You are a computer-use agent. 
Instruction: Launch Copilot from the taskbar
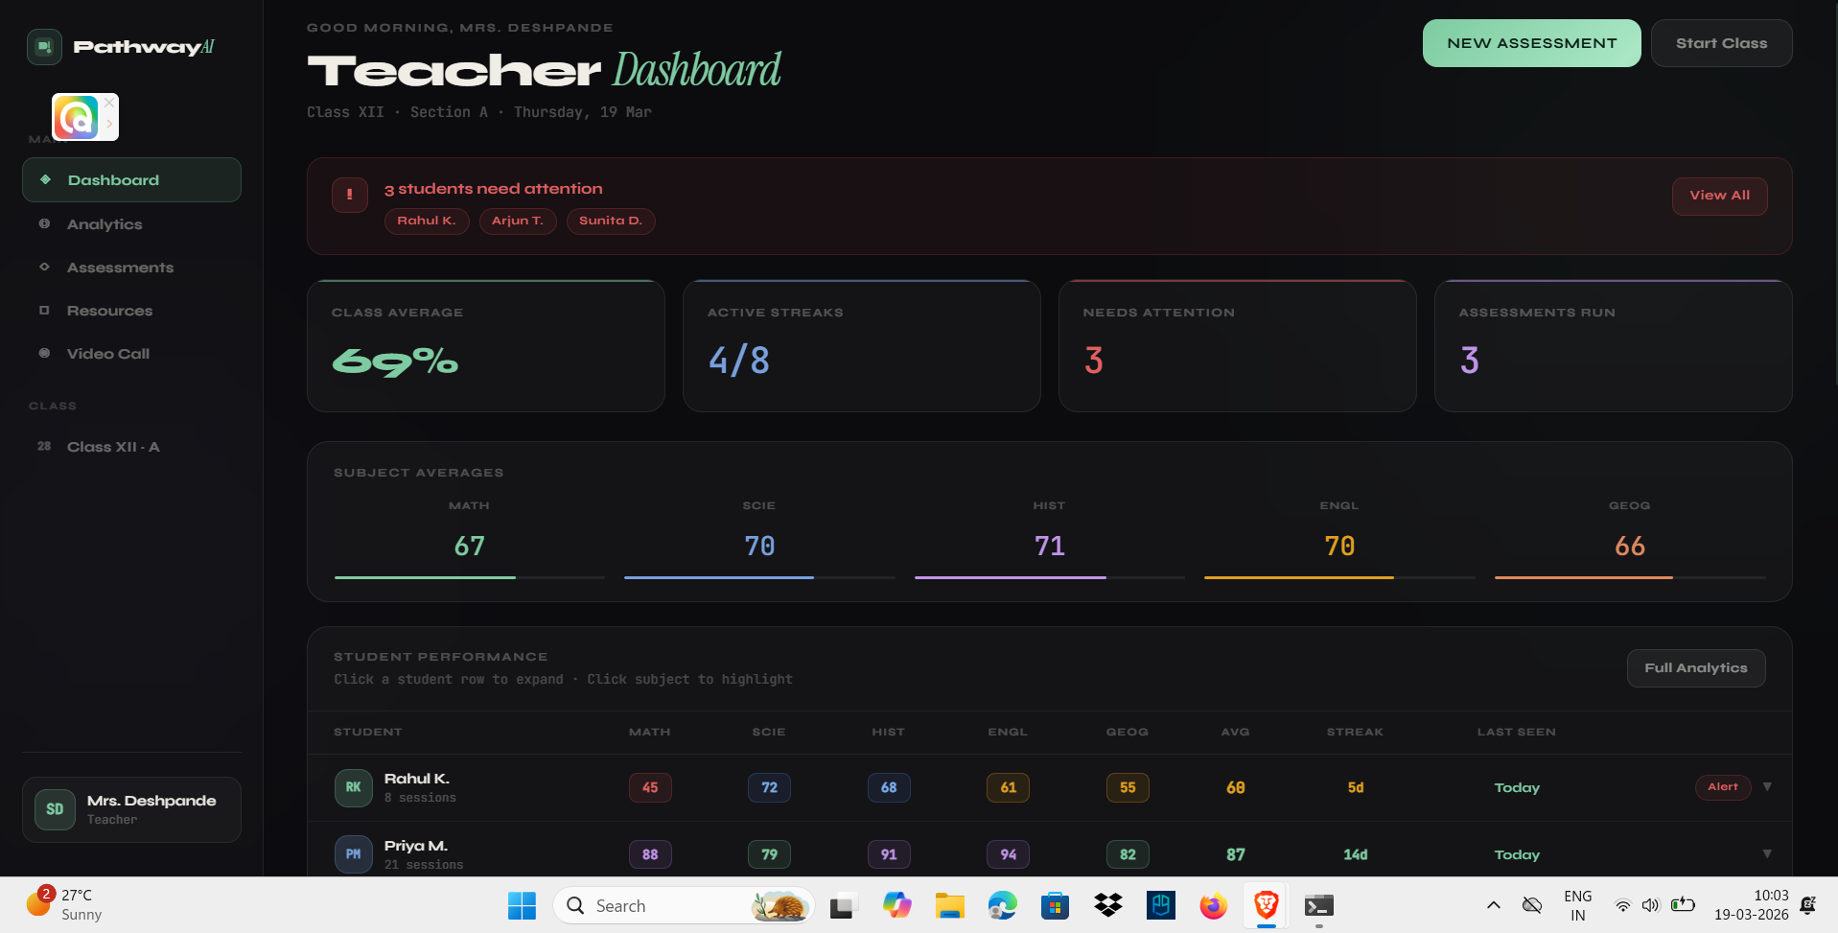[897, 905]
